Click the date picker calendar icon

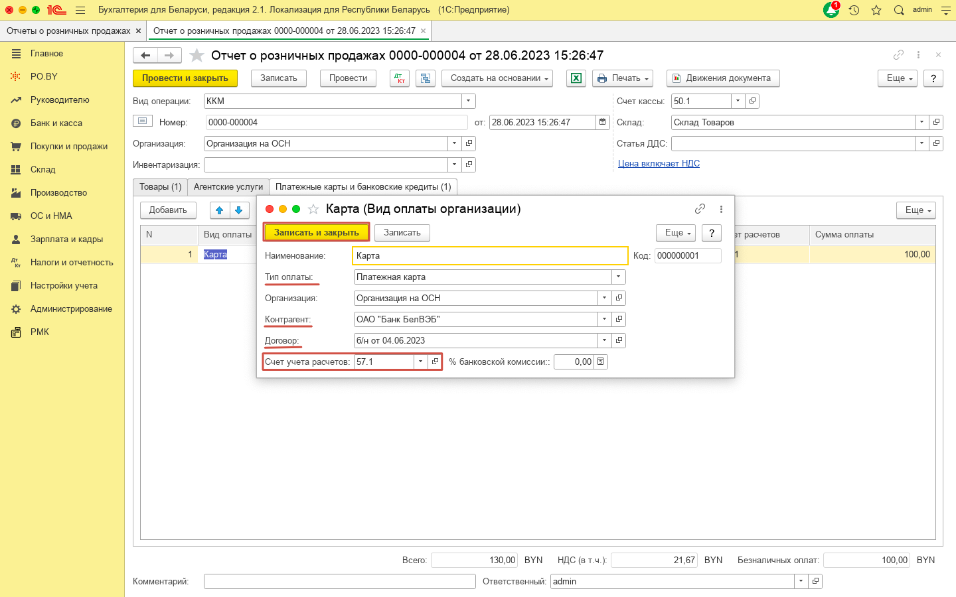point(603,122)
